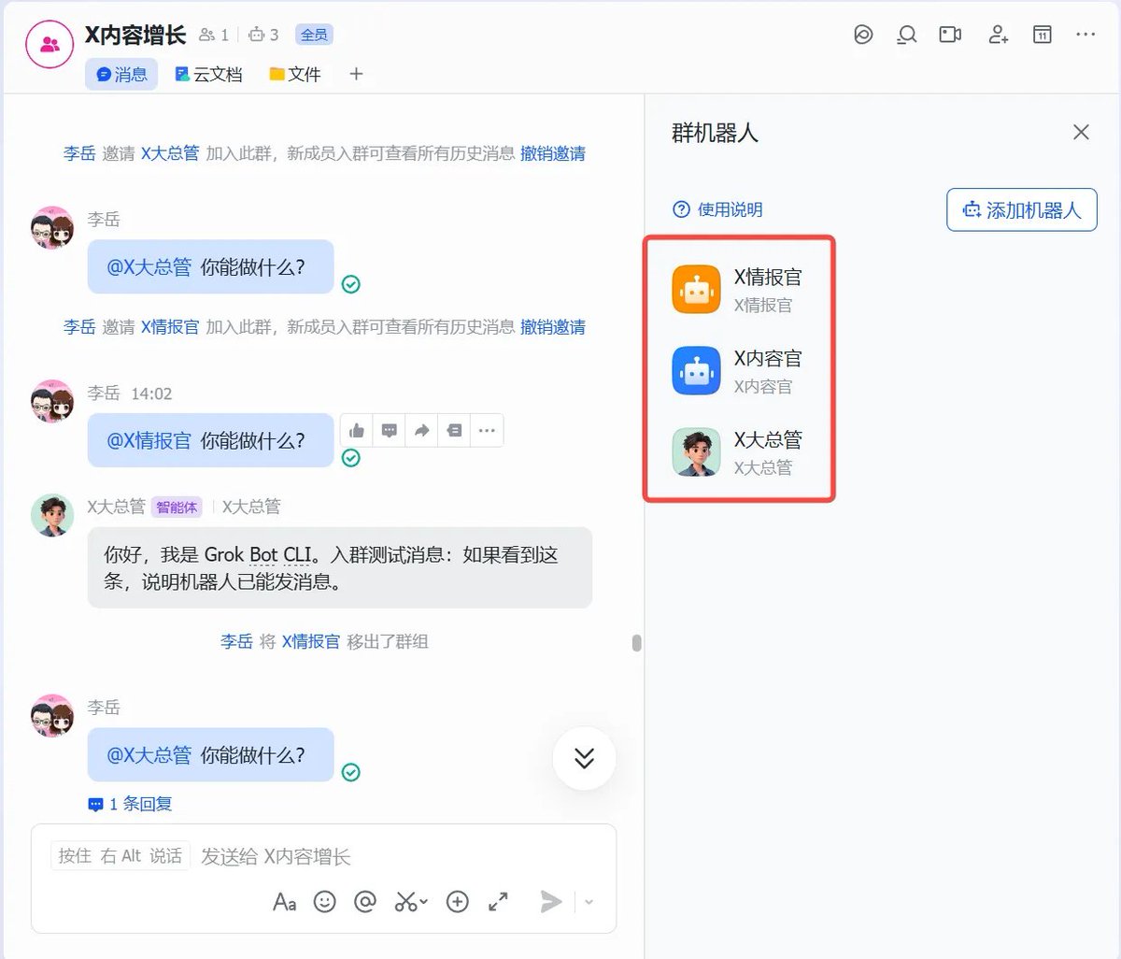Open the more options ellipsis in the header
This screenshot has width=1121, height=959.
[1086, 35]
